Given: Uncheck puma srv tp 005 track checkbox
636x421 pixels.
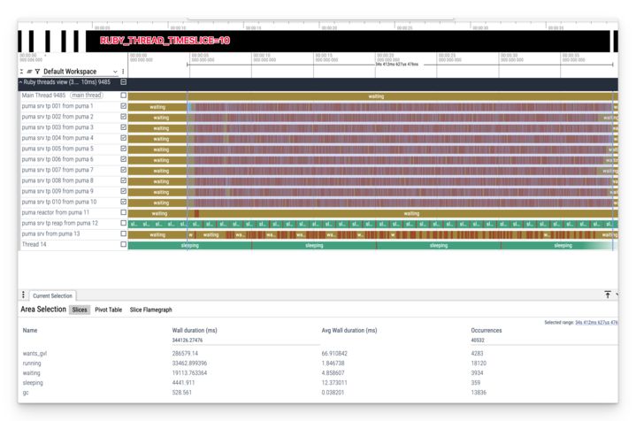Looking at the screenshot, I should click(x=123, y=149).
